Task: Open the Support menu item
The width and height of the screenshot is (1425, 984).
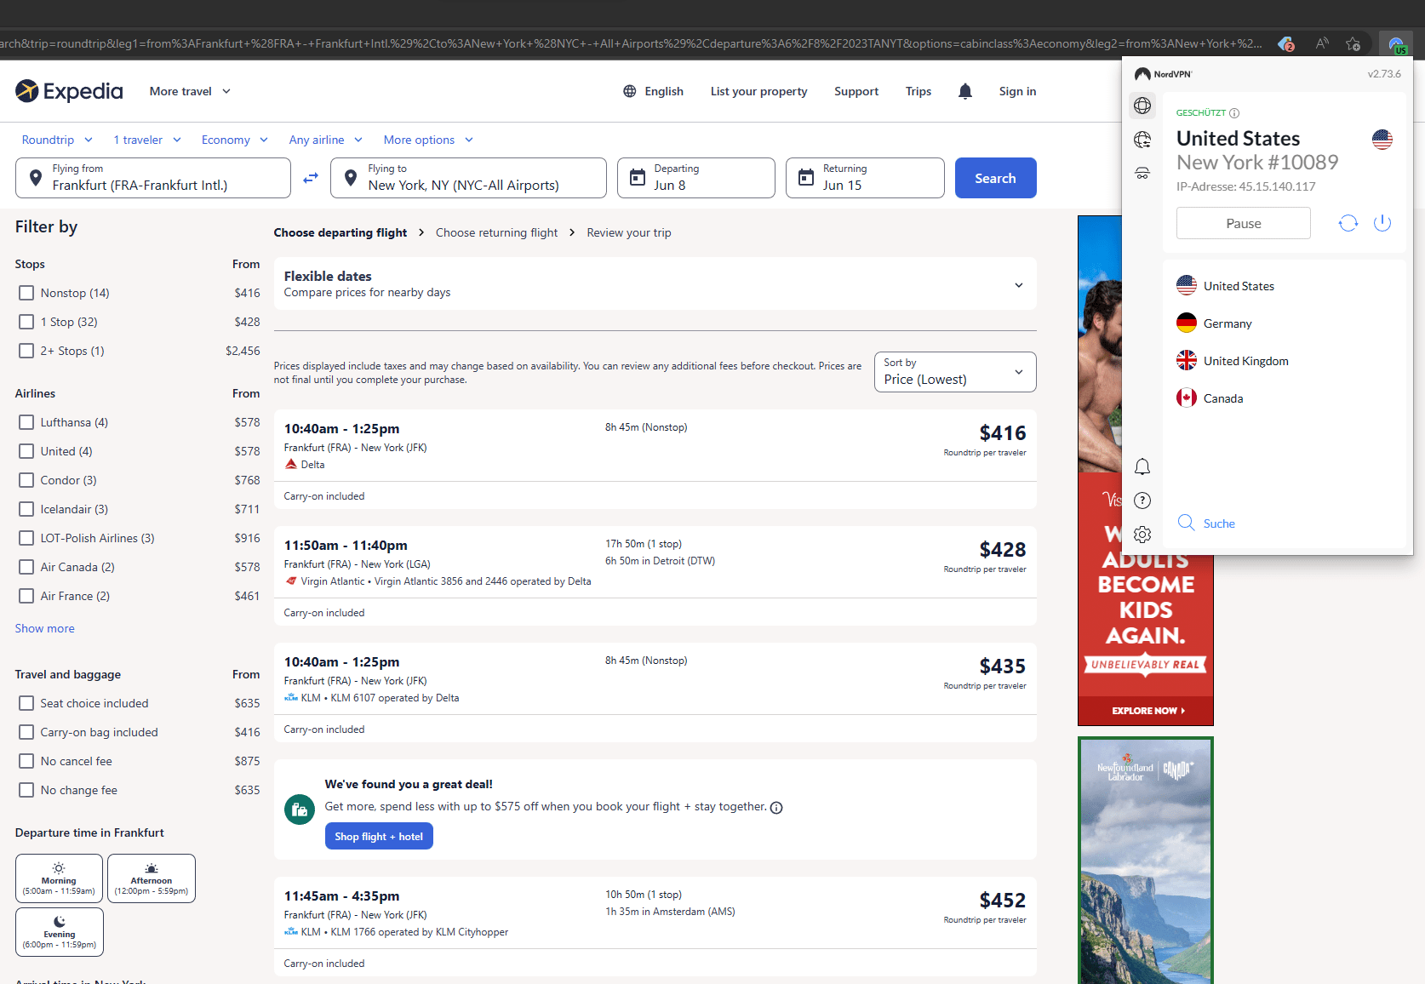Action: coord(856,91)
